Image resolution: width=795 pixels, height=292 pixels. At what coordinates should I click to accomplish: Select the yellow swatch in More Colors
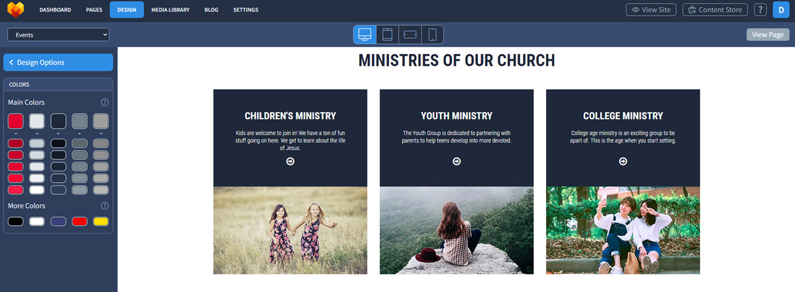(x=101, y=221)
